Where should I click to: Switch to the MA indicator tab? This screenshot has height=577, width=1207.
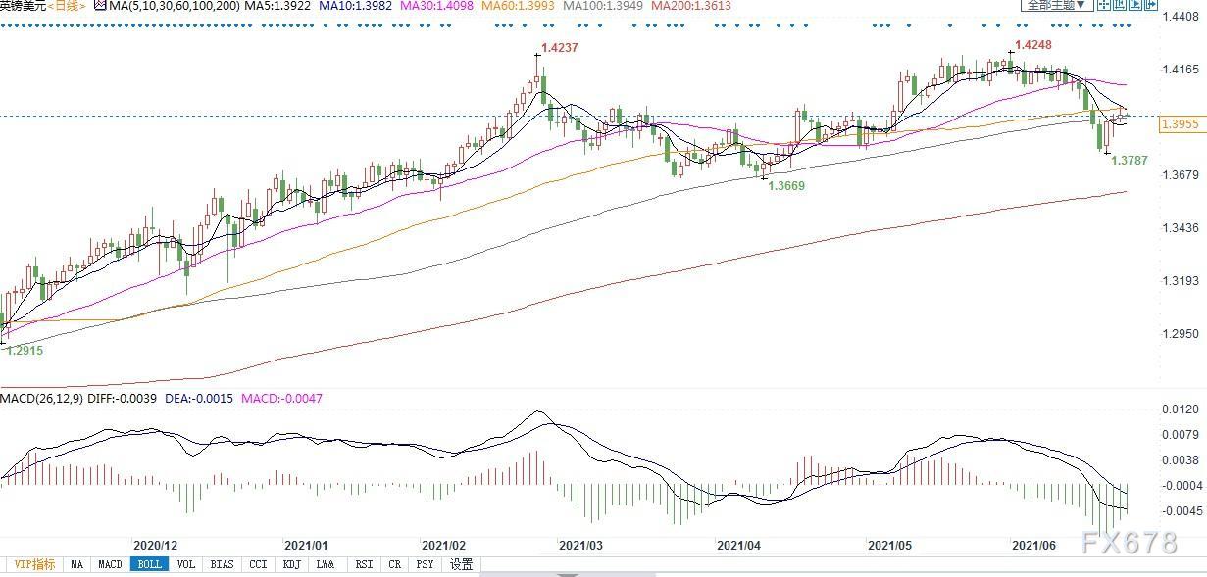[x=77, y=564]
